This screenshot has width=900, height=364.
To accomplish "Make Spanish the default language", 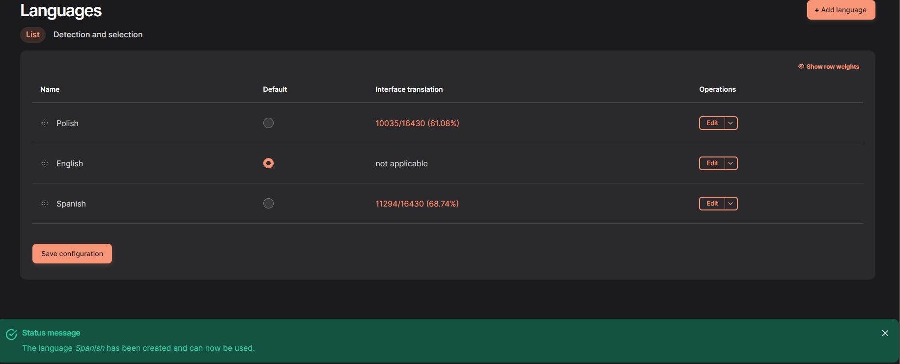I will pyautogui.click(x=268, y=204).
